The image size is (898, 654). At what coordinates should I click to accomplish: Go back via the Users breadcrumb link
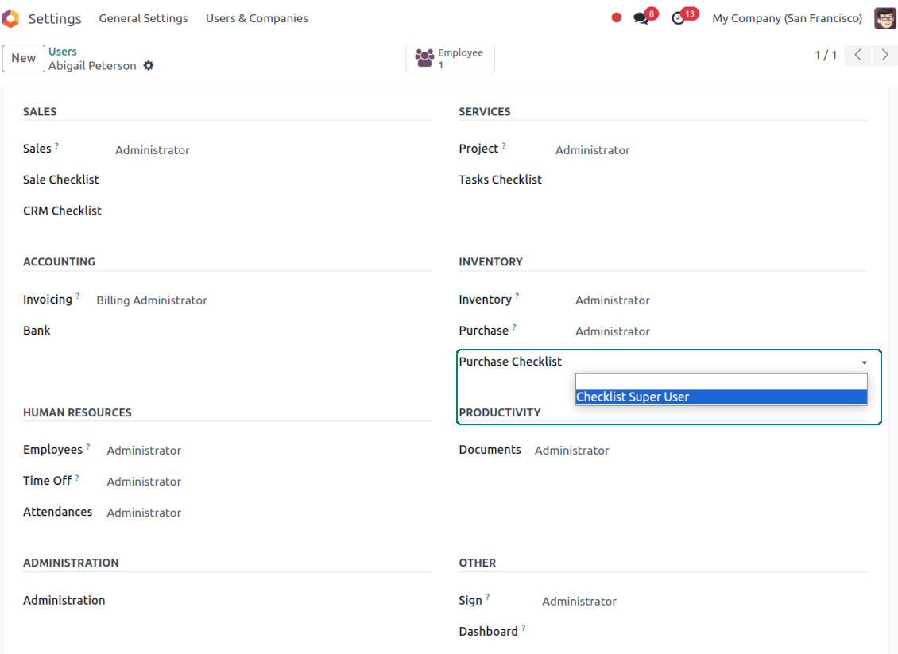62,51
